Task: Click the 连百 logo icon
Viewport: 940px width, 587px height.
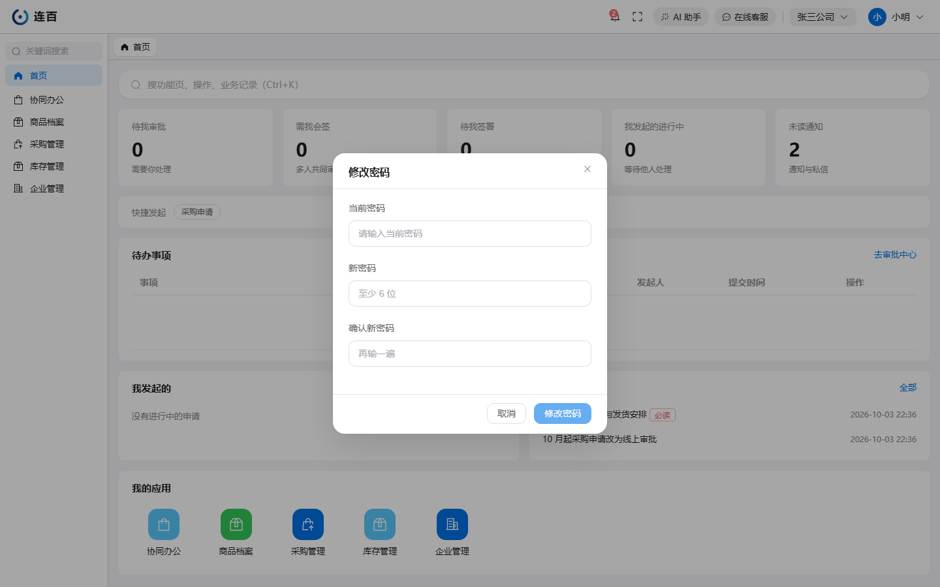Action: pyautogui.click(x=20, y=17)
